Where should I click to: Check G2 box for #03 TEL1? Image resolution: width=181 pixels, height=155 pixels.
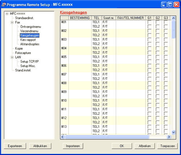157,40
